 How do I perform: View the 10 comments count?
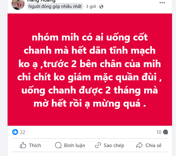click(159, 132)
